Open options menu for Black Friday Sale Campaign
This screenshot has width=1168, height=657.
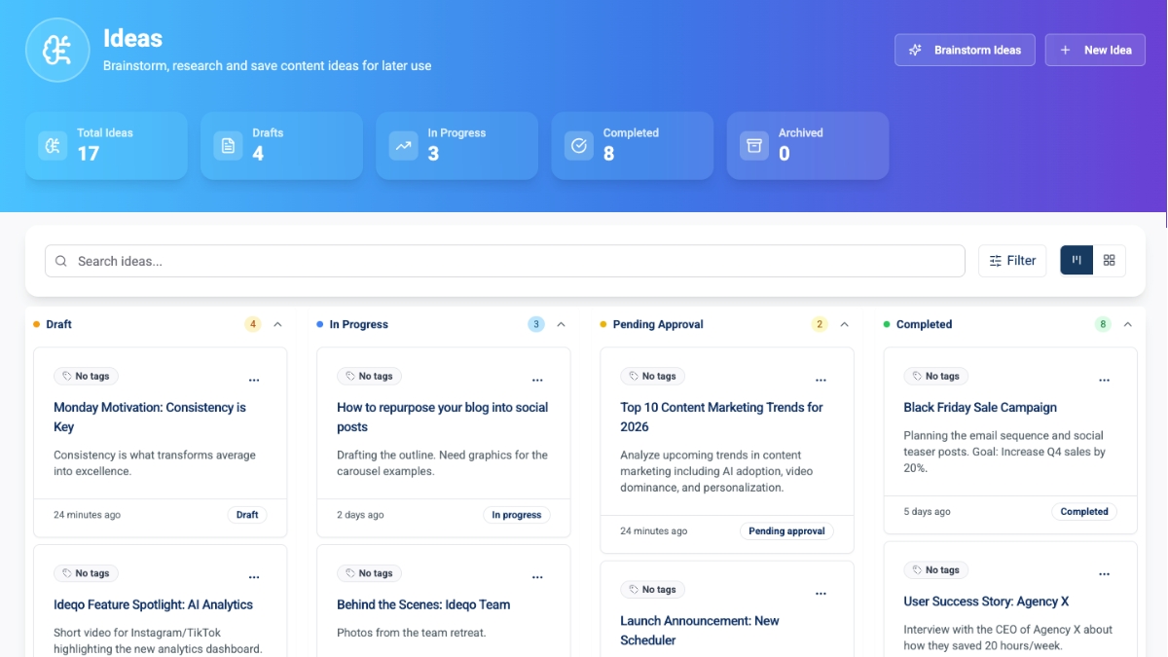point(1104,380)
